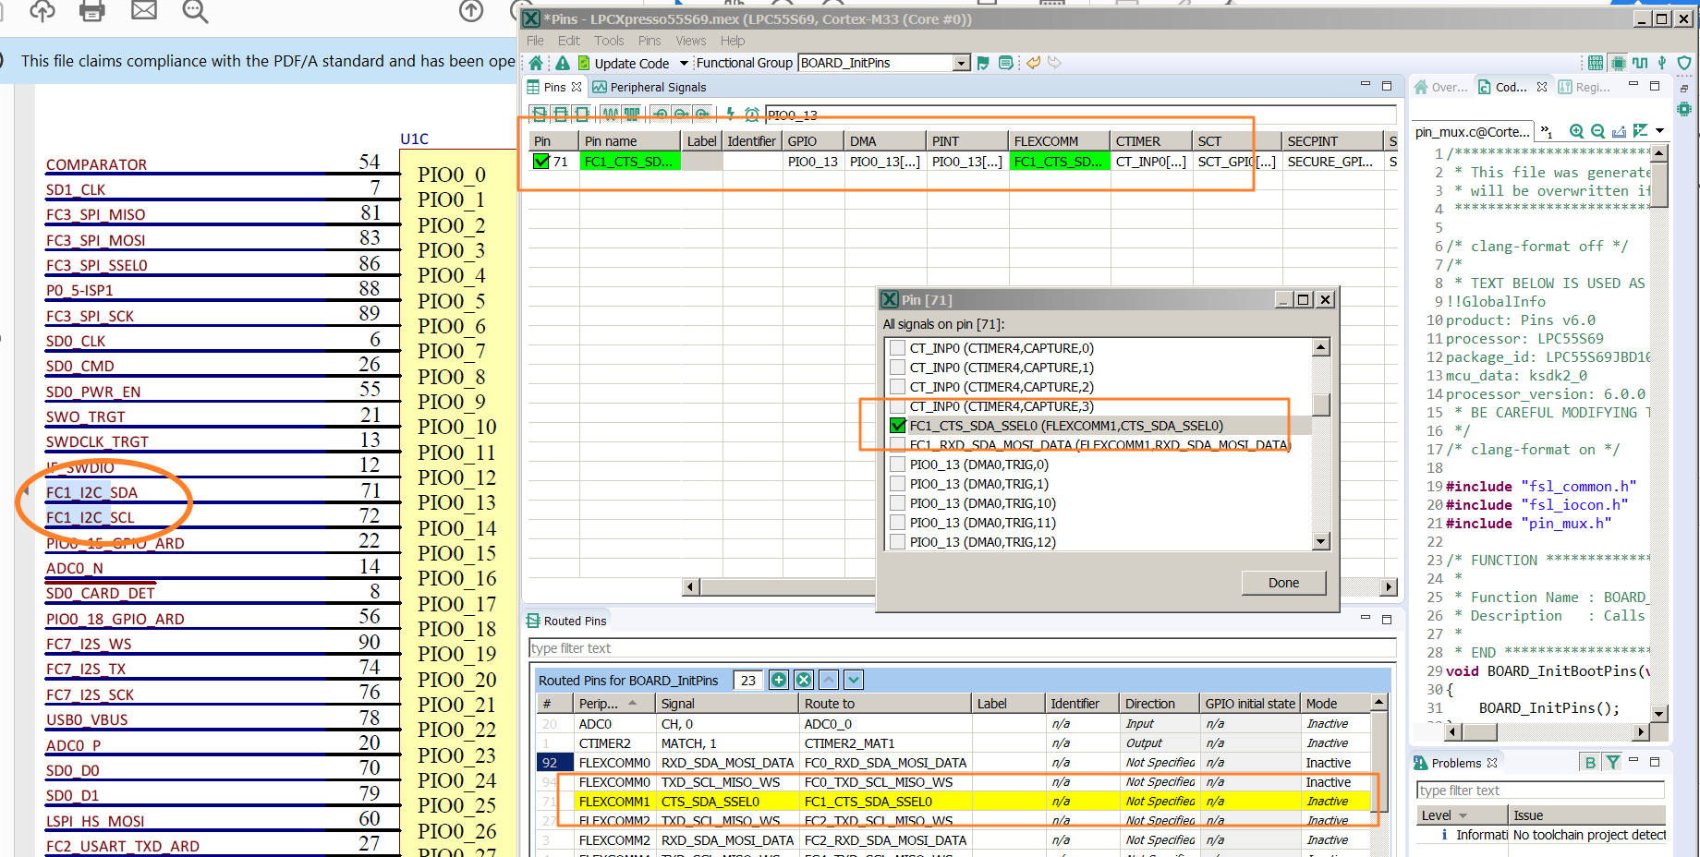Check CT_INP0 CTIMER4 CAPTURE,0 checkbox
Viewport: 1700px width, 857px height.
897,348
